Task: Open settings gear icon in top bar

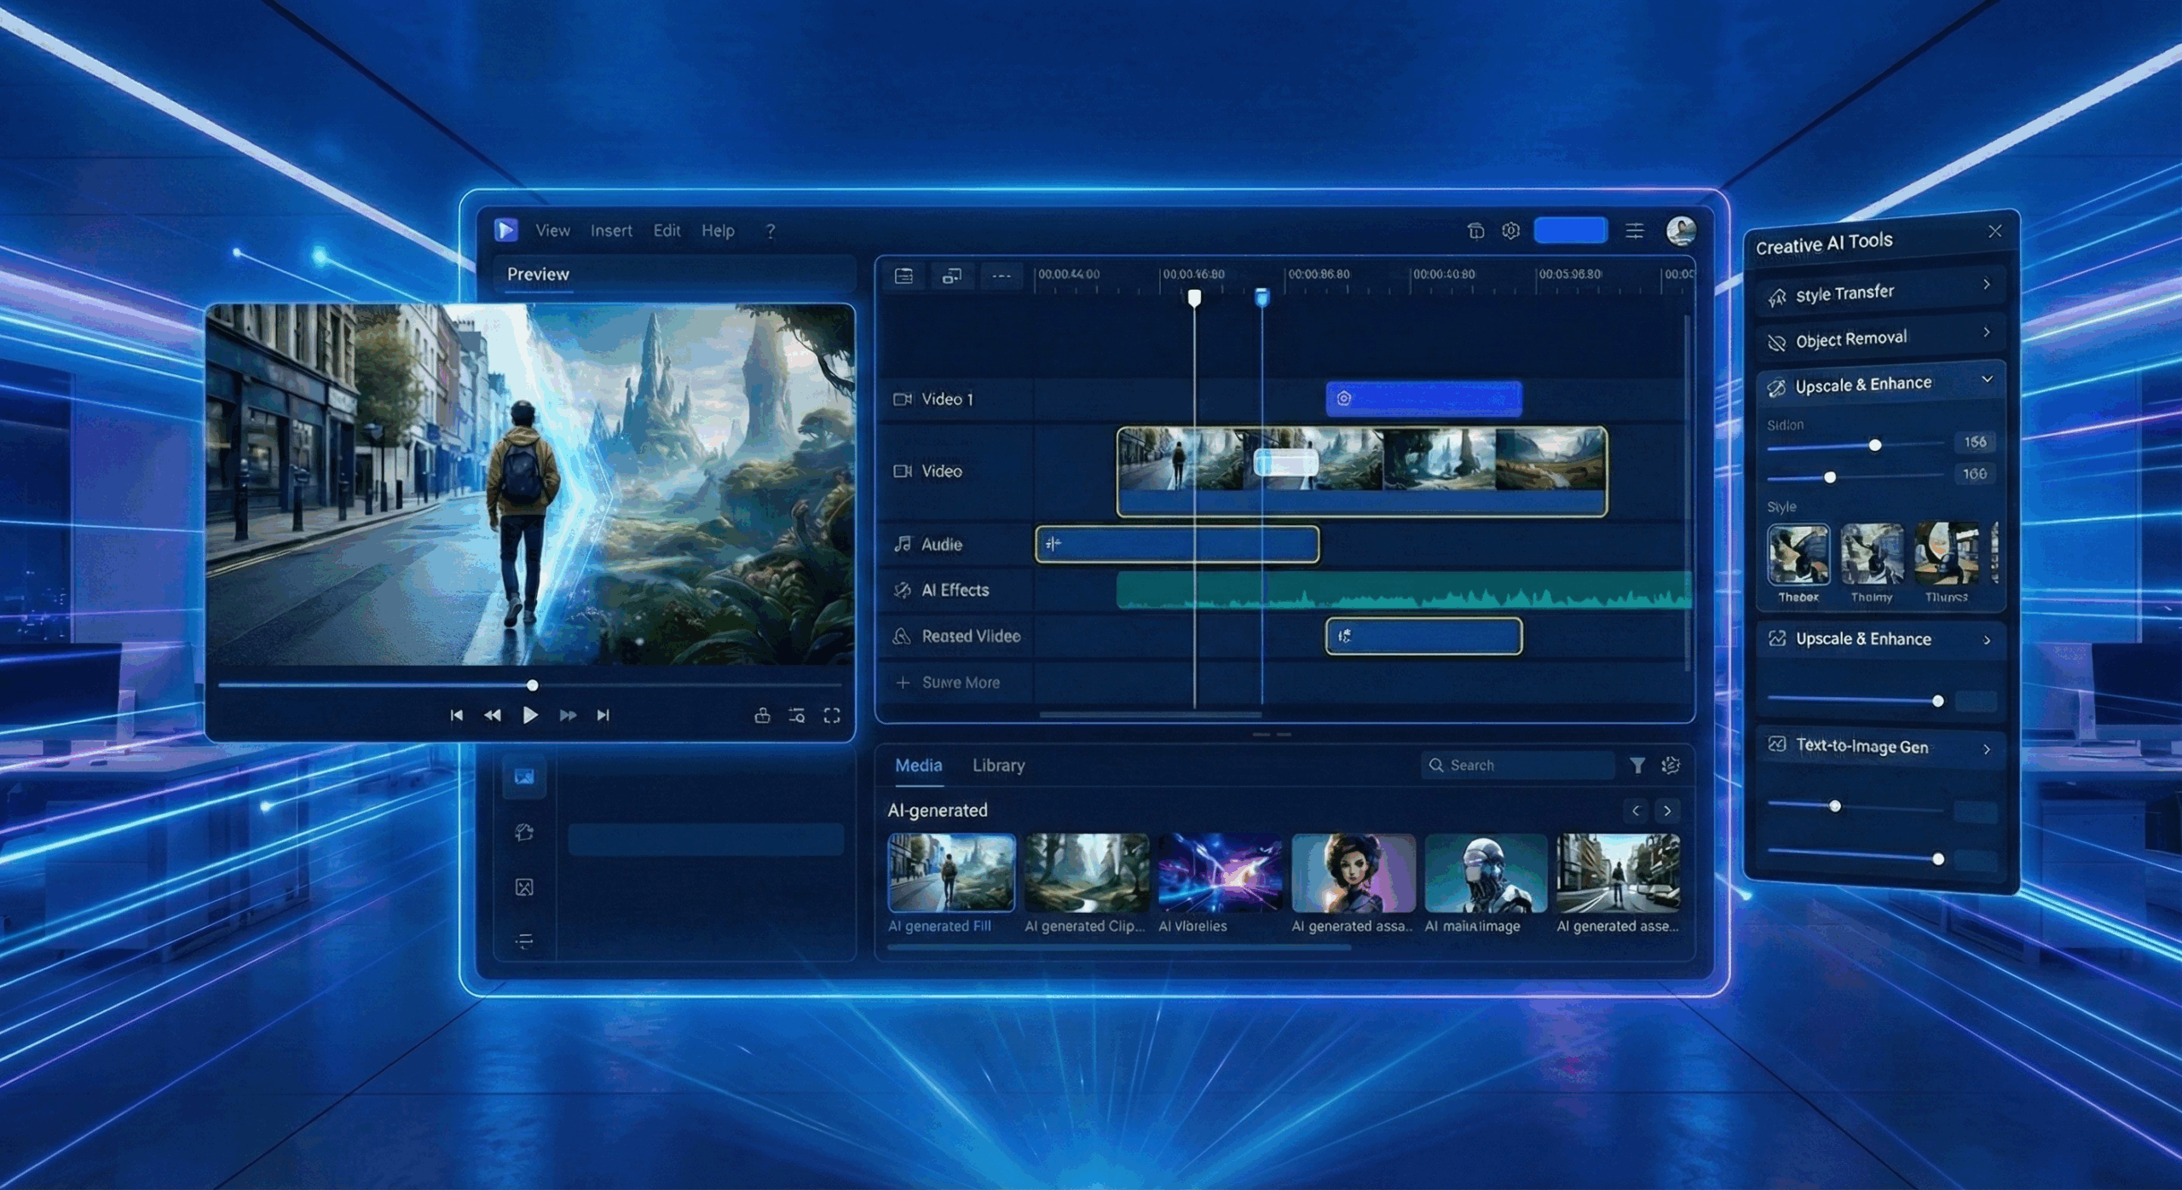Action: (1510, 231)
